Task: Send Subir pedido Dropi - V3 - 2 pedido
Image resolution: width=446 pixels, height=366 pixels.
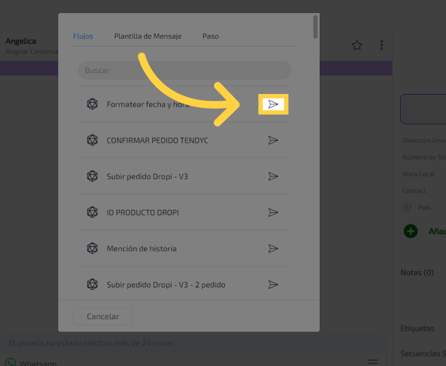Action: coord(273,284)
